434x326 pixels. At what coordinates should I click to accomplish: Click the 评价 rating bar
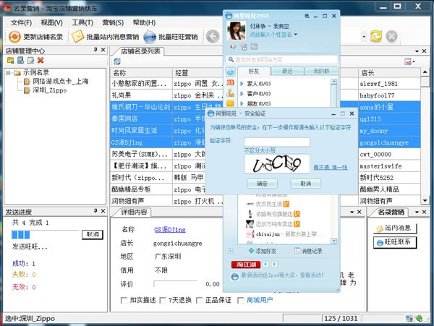pos(175,284)
